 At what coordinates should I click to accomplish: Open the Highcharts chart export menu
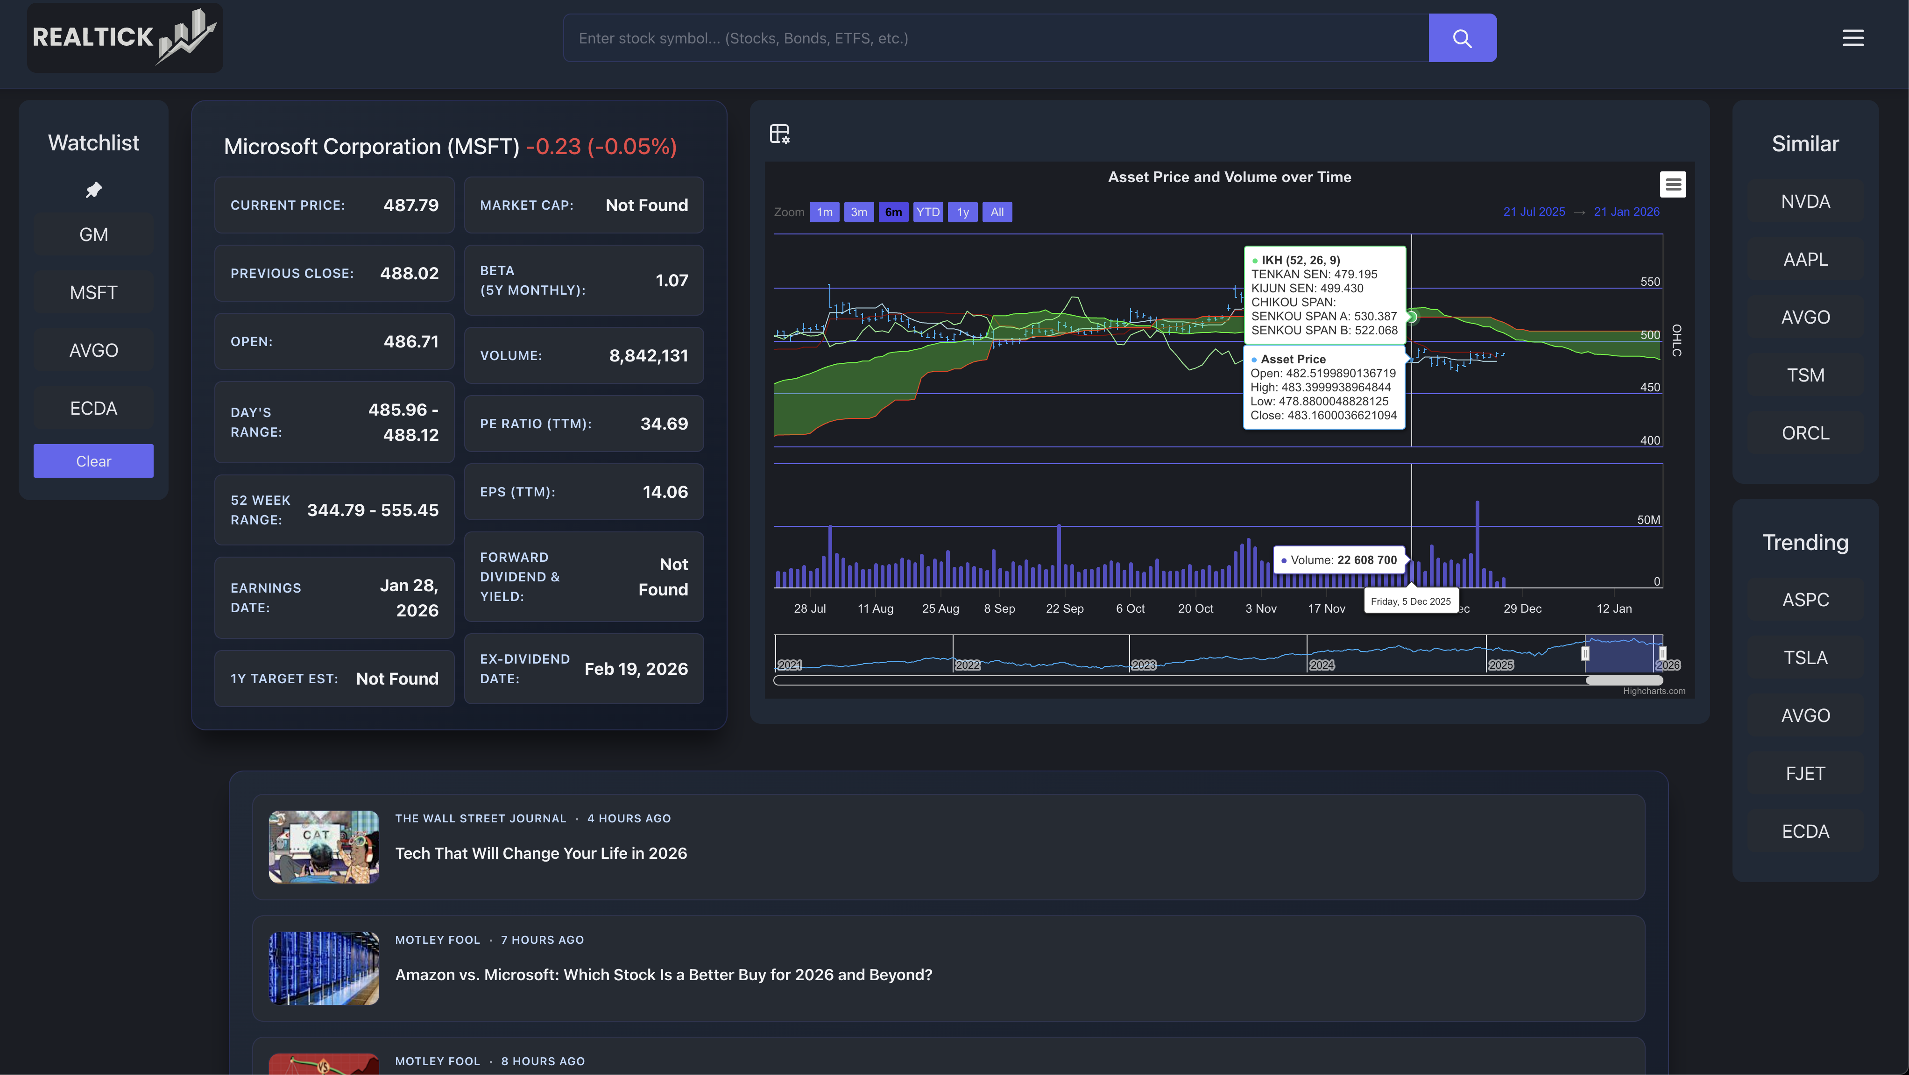(1673, 184)
